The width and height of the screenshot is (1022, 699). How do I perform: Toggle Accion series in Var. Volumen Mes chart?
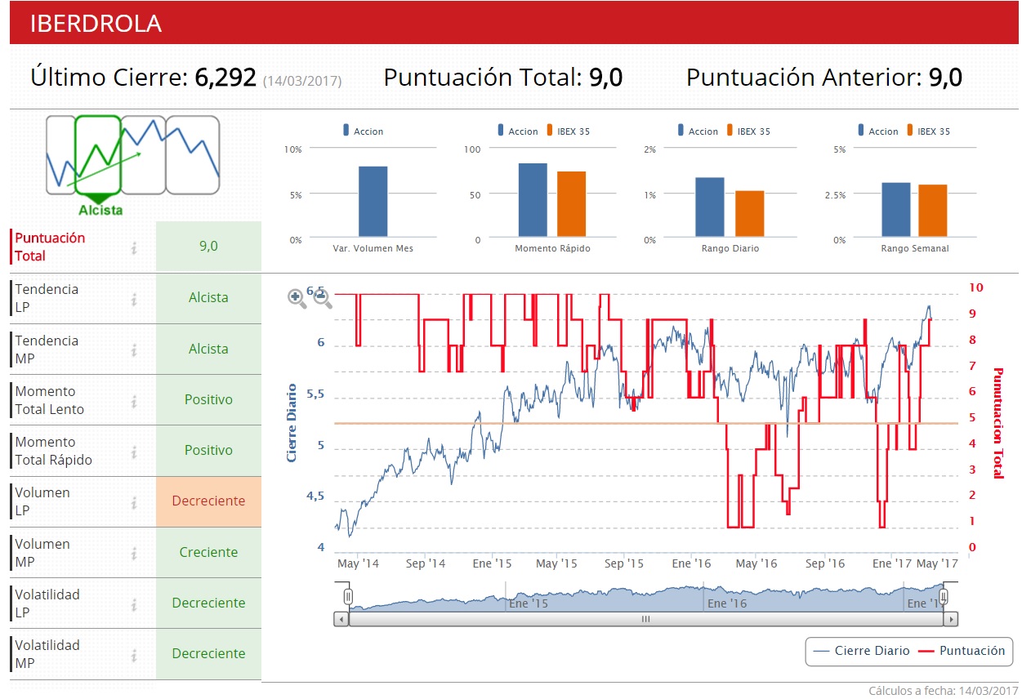pos(364,131)
